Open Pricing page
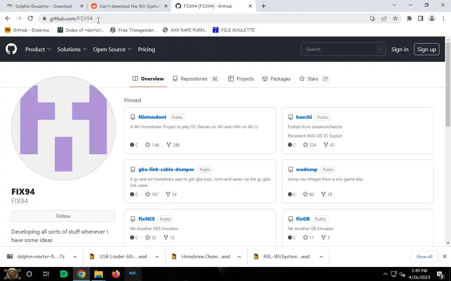This screenshot has width=451, height=281. coord(147,49)
